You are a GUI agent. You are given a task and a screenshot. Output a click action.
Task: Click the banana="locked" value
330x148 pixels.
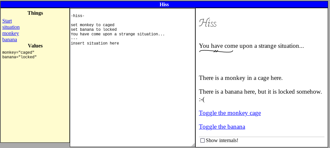(x=20, y=57)
